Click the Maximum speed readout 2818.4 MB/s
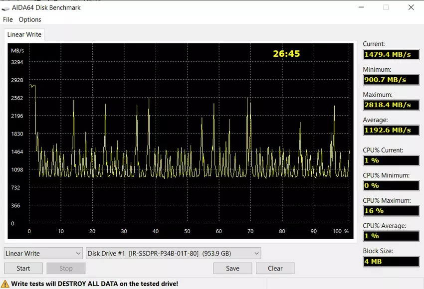 click(x=391, y=105)
